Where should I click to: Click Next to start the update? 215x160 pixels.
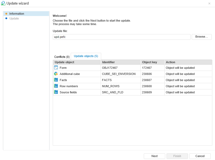154,156
